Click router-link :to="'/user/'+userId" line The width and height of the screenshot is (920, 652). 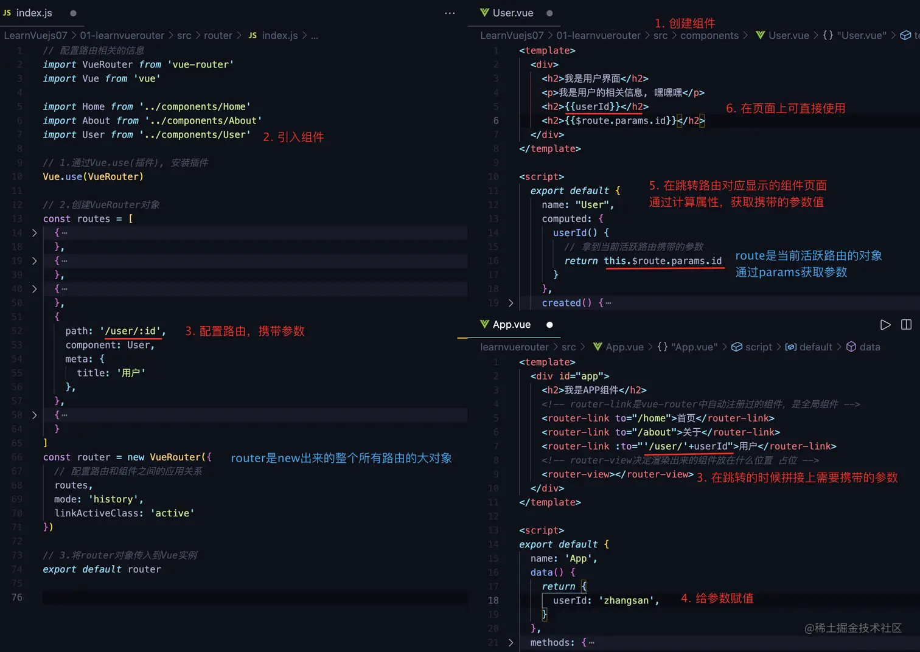(x=689, y=446)
